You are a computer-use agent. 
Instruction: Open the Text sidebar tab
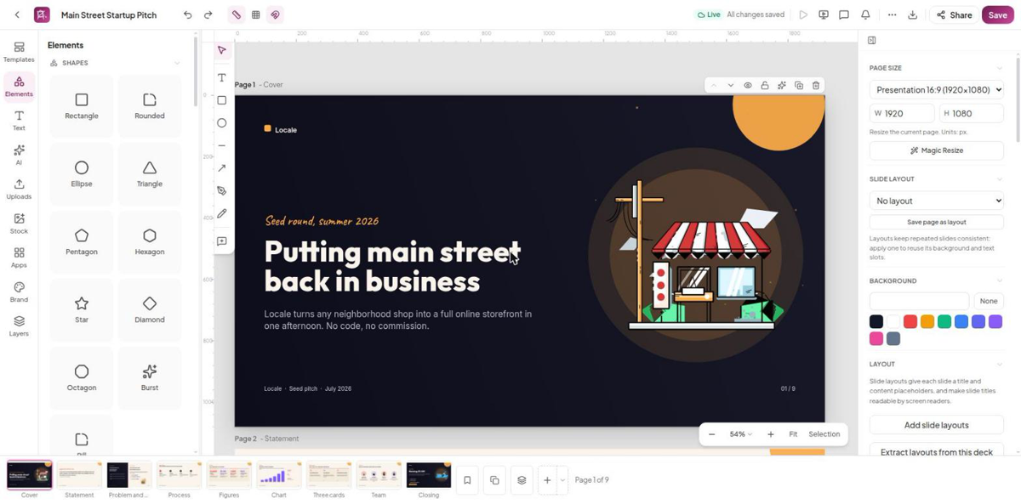[x=19, y=121]
